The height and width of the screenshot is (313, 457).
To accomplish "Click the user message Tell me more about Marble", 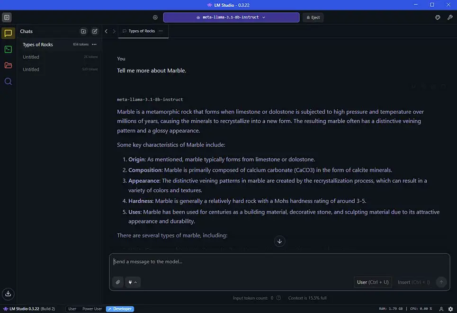I will [x=152, y=71].
